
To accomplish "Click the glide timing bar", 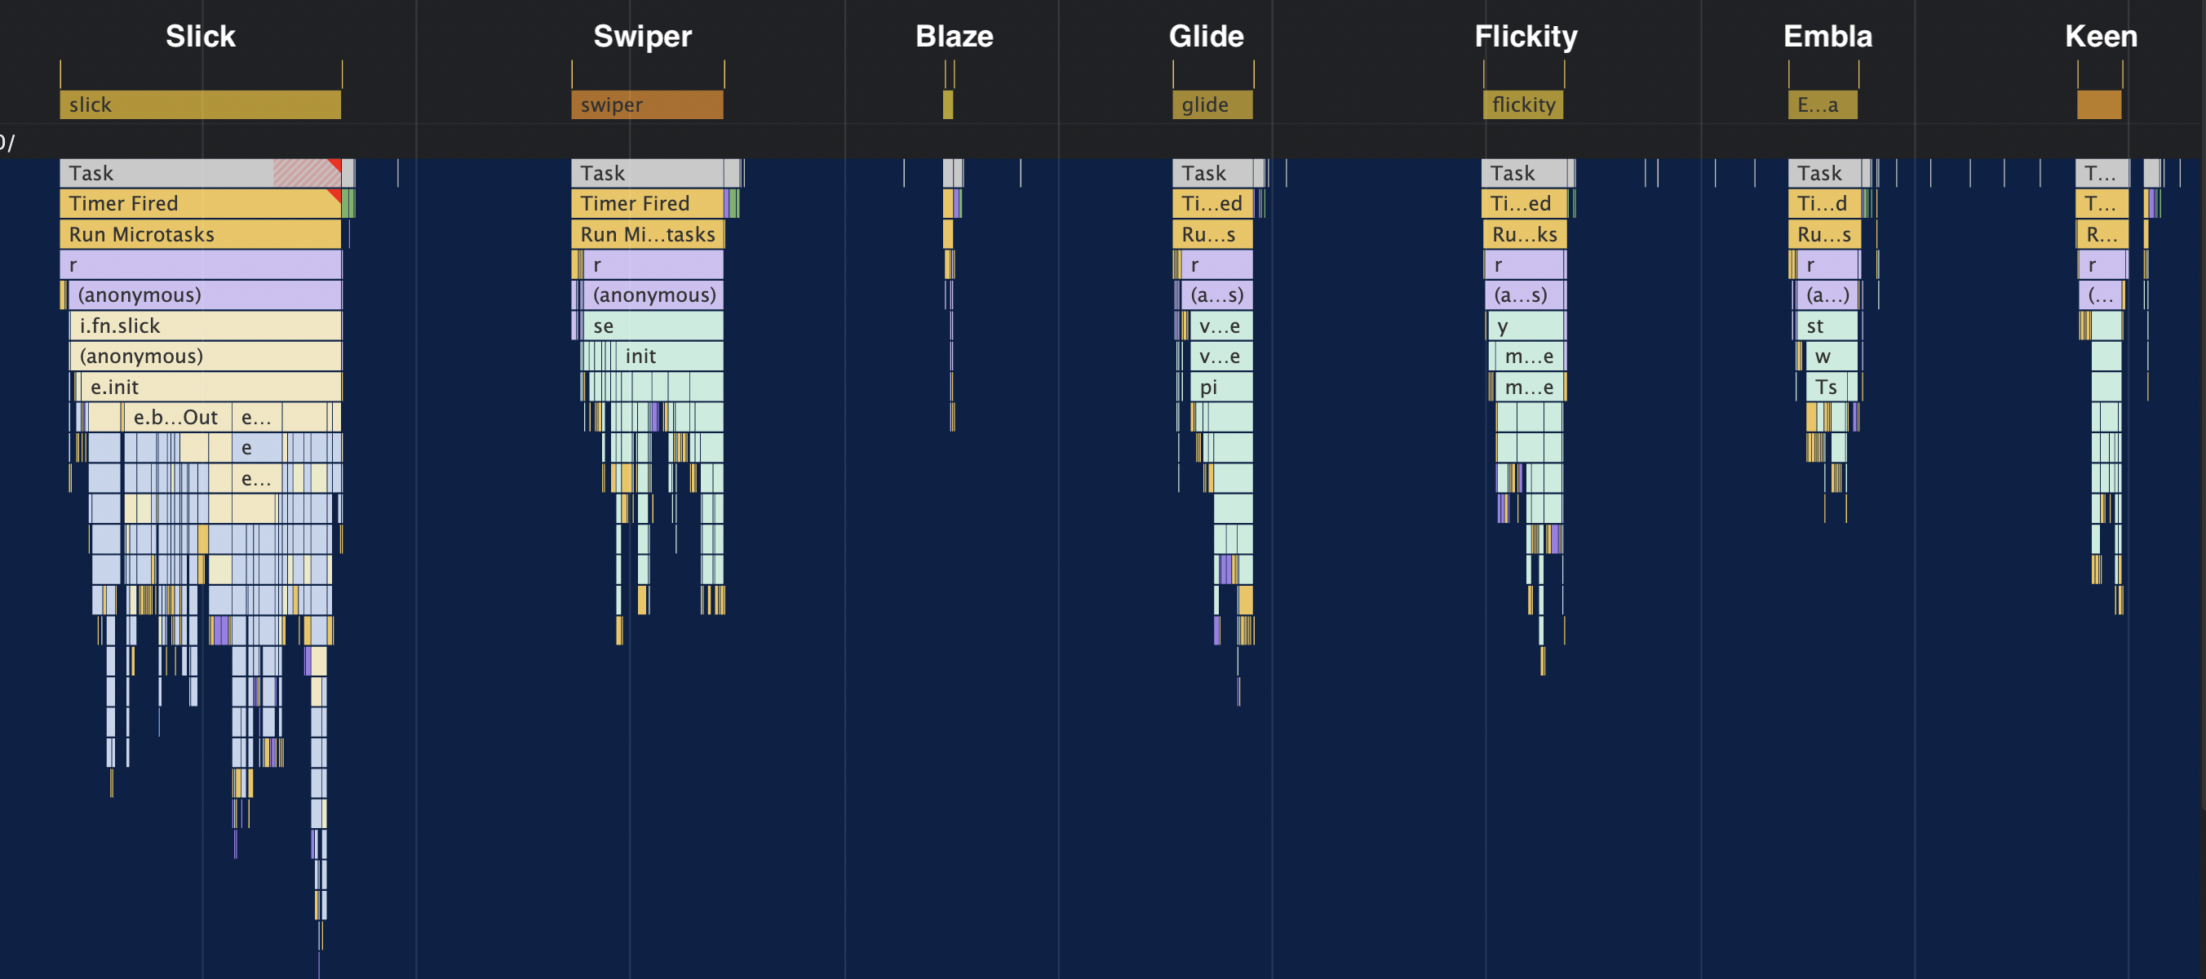I will click(1212, 104).
